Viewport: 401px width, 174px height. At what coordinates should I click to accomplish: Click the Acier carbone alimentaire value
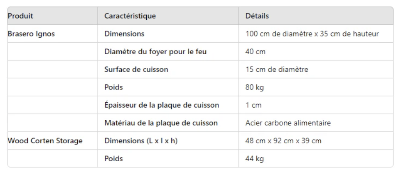click(x=288, y=123)
